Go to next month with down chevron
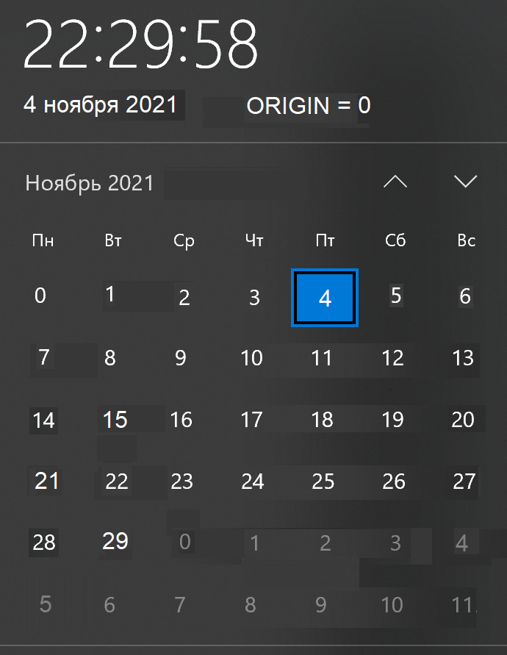The width and height of the screenshot is (507, 655). [466, 182]
